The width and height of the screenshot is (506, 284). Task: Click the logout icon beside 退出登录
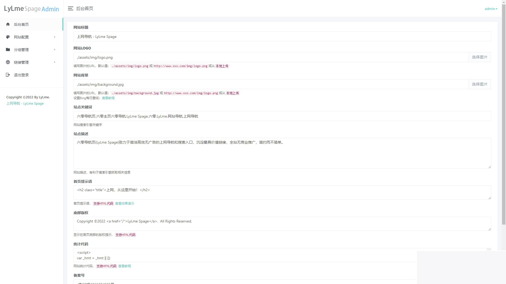point(8,75)
